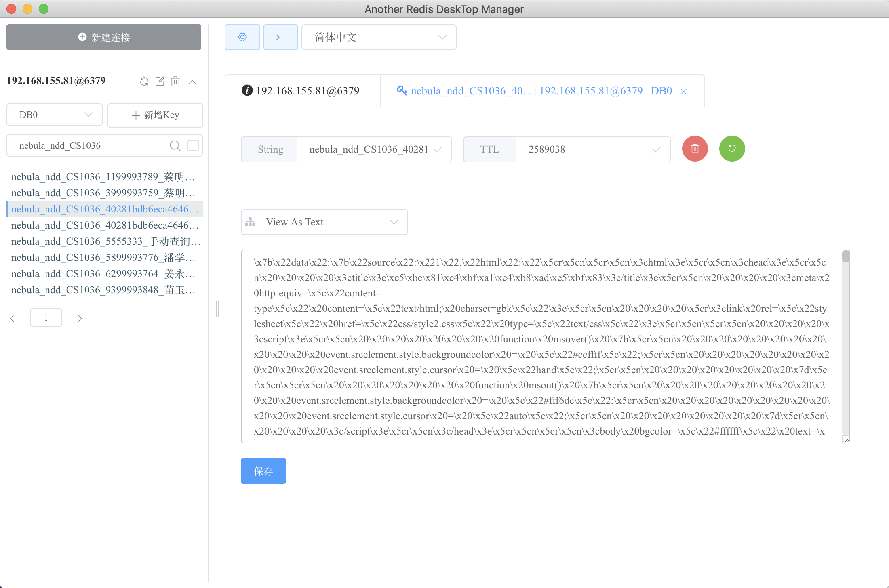This screenshot has height=588, width=889.
Task: Confirm TTL value with the checkmark
Action: pos(656,149)
